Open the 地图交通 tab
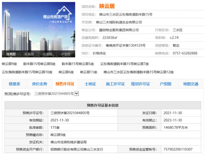Screen dimensions: 205x156 click(x=191, y=84)
